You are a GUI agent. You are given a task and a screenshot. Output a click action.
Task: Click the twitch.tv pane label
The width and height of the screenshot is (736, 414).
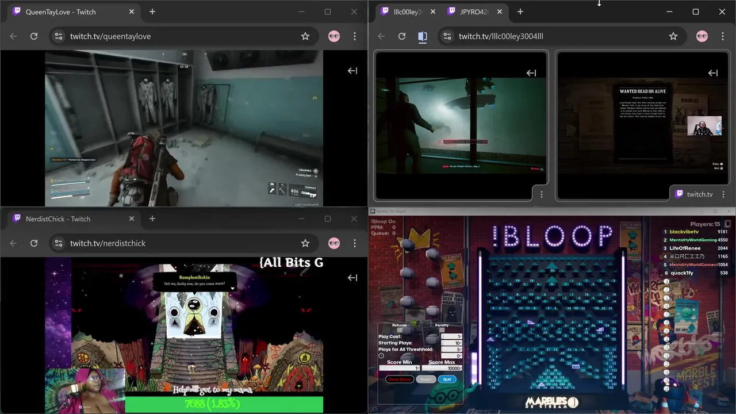(699, 194)
